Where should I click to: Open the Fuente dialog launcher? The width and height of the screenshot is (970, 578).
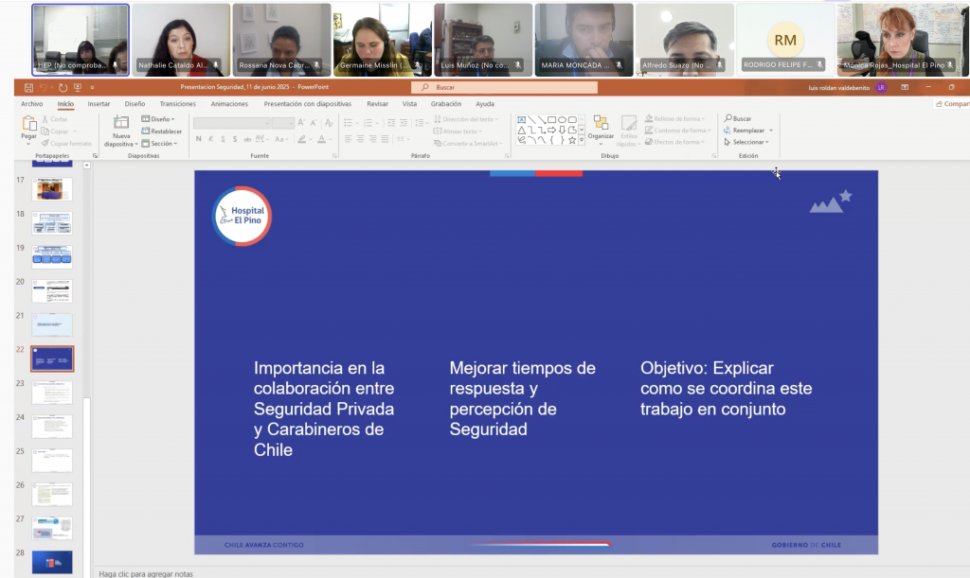[x=334, y=156]
